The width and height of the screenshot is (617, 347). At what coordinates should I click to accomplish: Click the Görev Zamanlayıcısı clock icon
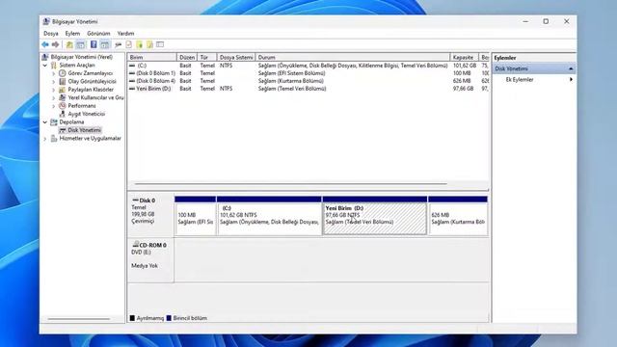tap(62, 73)
